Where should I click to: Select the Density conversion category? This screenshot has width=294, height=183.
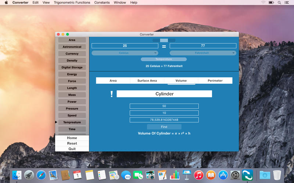(x=72, y=60)
